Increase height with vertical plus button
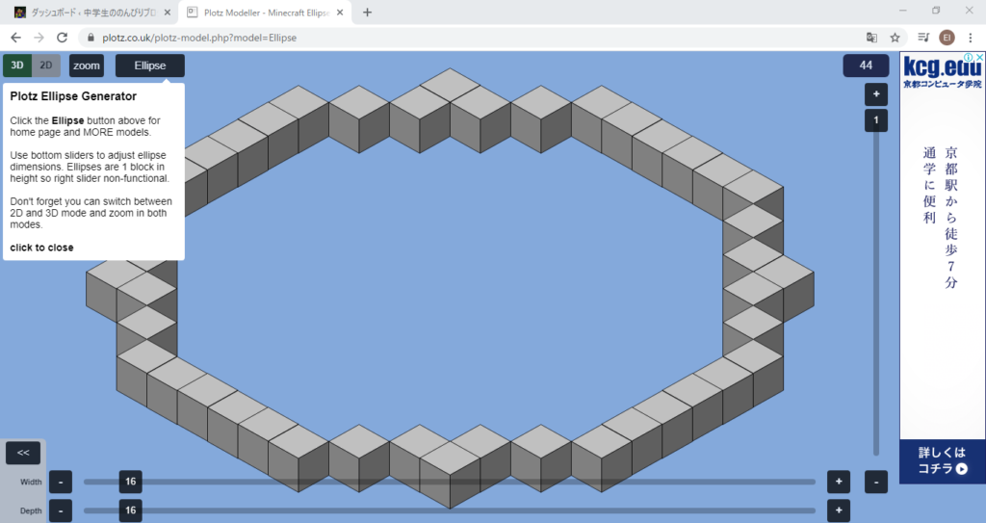The height and width of the screenshot is (523, 986). coord(876,94)
